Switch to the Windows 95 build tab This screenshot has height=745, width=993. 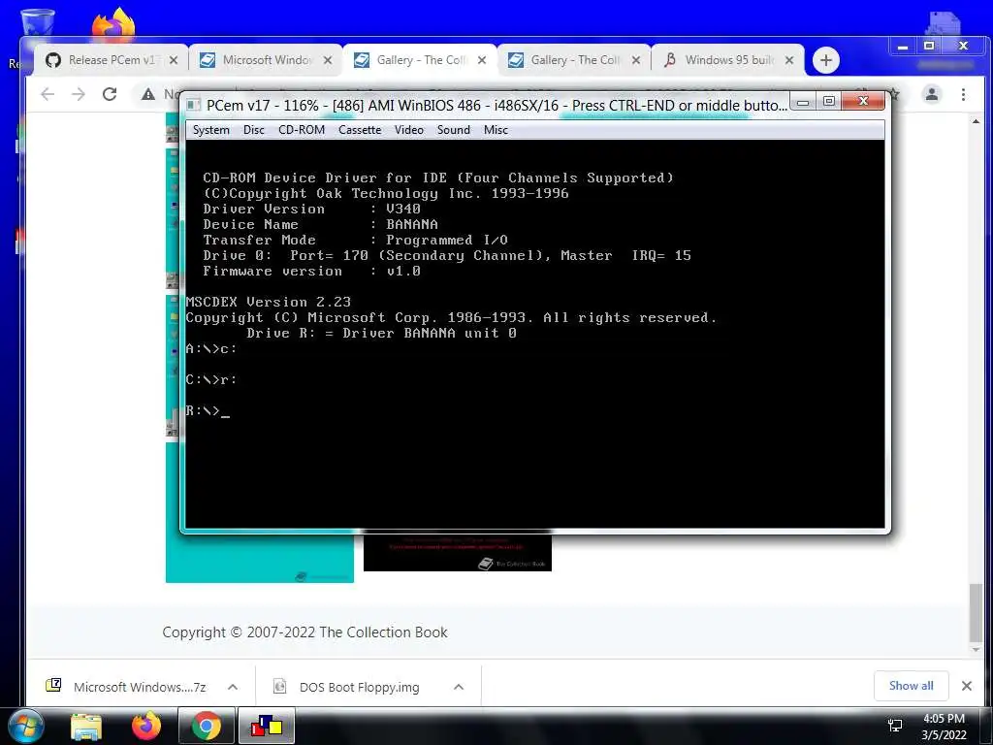727,60
